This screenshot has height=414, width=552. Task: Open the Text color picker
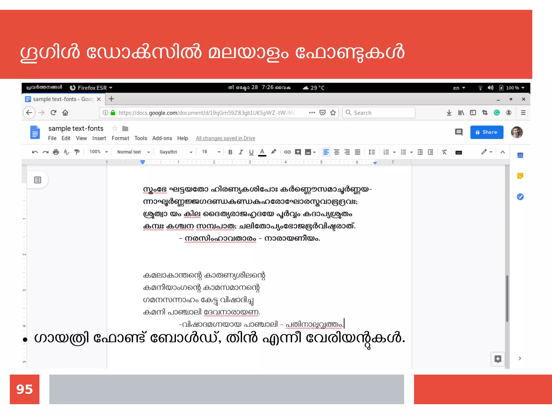262,152
